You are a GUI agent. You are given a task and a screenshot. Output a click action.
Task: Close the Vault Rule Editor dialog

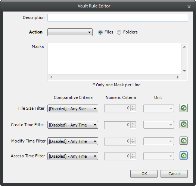coord(189,7)
